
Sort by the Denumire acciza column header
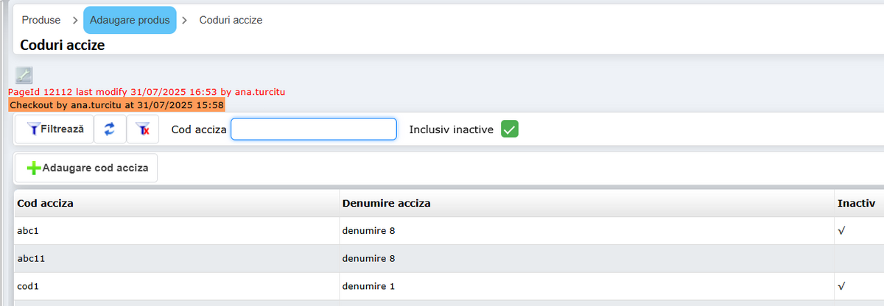pyautogui.click(x=386, y=203)
